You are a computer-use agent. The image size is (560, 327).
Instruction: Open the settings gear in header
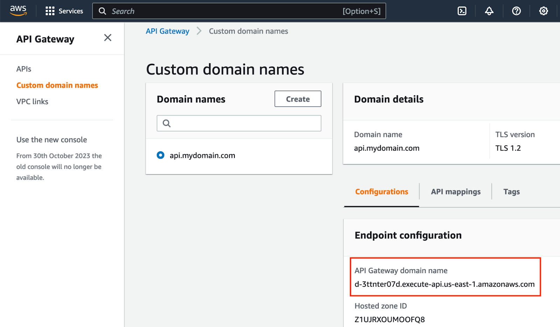[543, 11]
